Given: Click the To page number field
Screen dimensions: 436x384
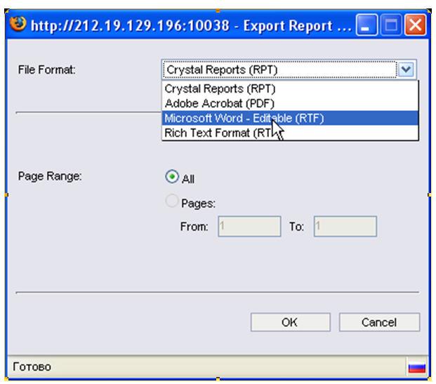Looking at the screenshot, I should tap(345, 226).
